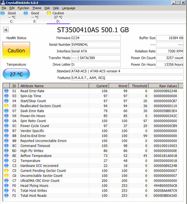Click the blue status icon for Total Host Writes
The width and height of the screenshot is (187, 204).
[x=6, y=190]
